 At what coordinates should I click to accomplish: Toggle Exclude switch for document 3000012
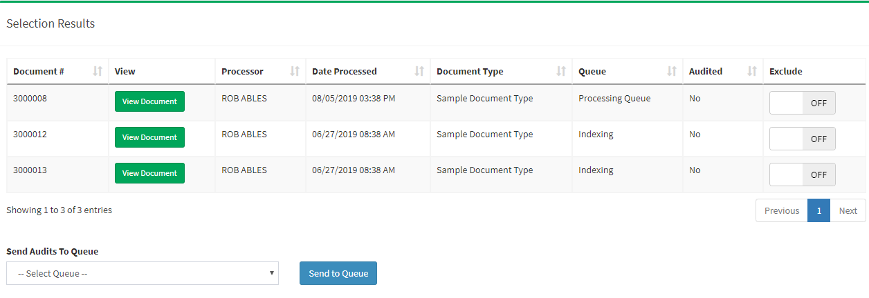[802, 139]
